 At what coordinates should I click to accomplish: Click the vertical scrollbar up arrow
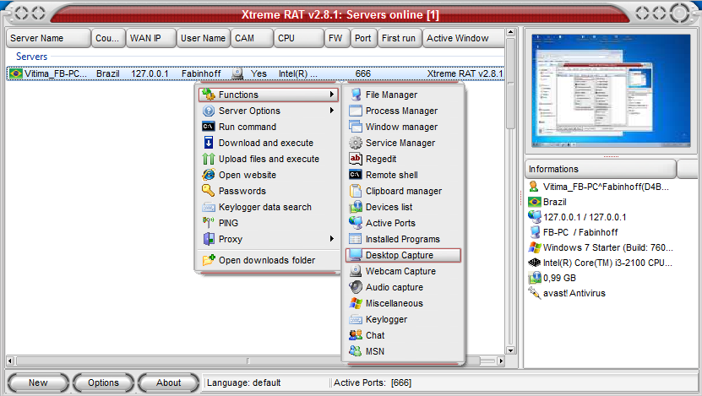[510, 33]
